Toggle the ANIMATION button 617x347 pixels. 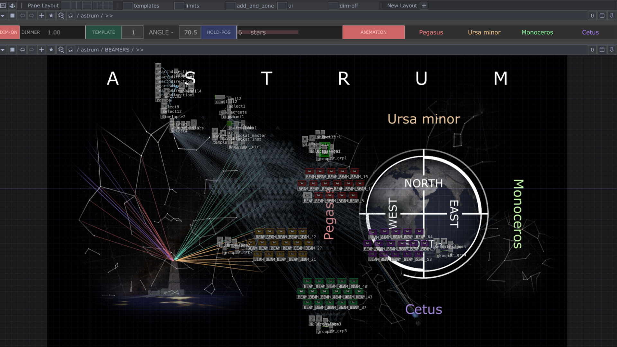pos(373,32)
